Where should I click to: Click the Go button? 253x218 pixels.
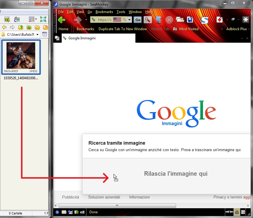138,20
